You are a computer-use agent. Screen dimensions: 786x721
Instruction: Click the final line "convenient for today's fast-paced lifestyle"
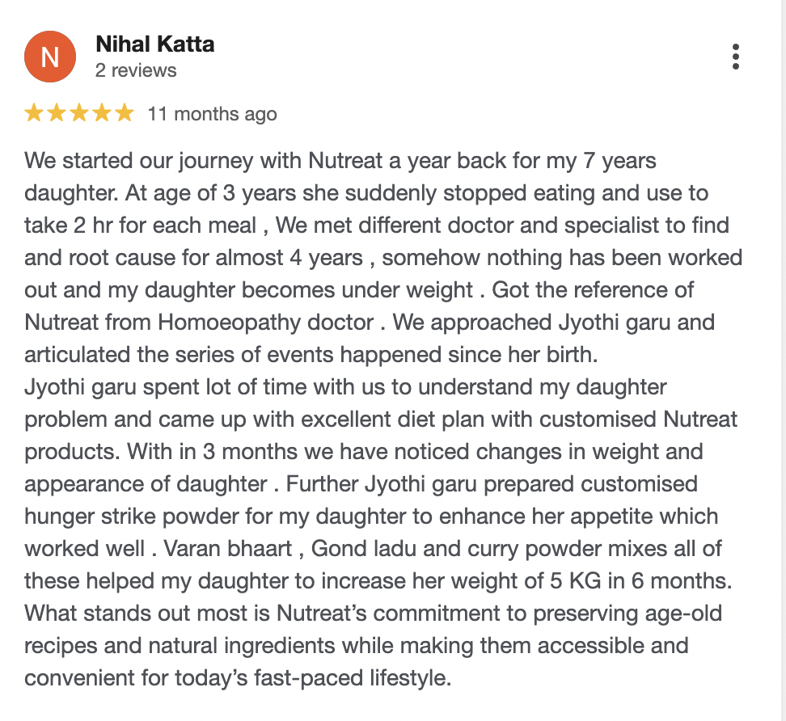(x=238, y=678)
